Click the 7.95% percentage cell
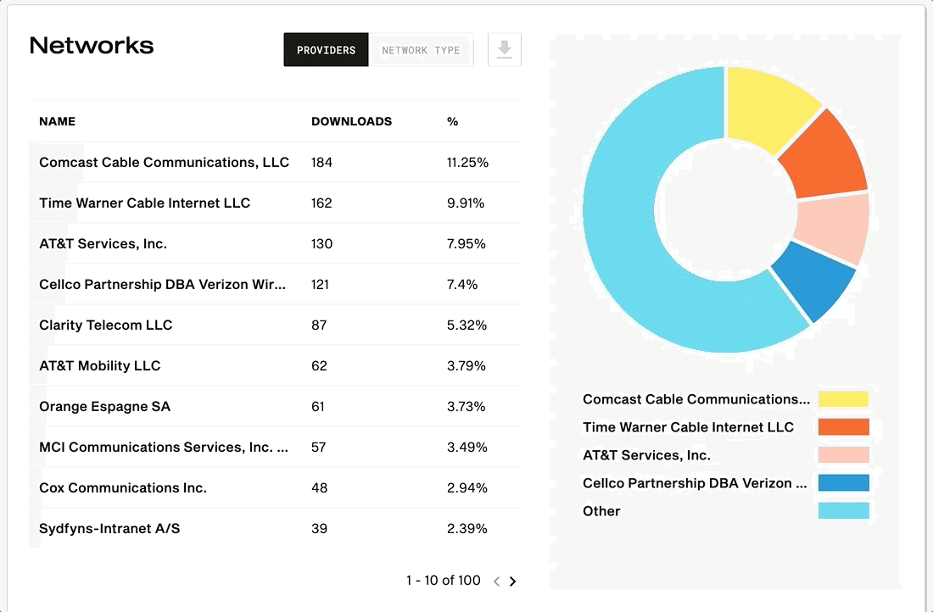Screen dimensions: 933x612 click(x=466, y=244)
